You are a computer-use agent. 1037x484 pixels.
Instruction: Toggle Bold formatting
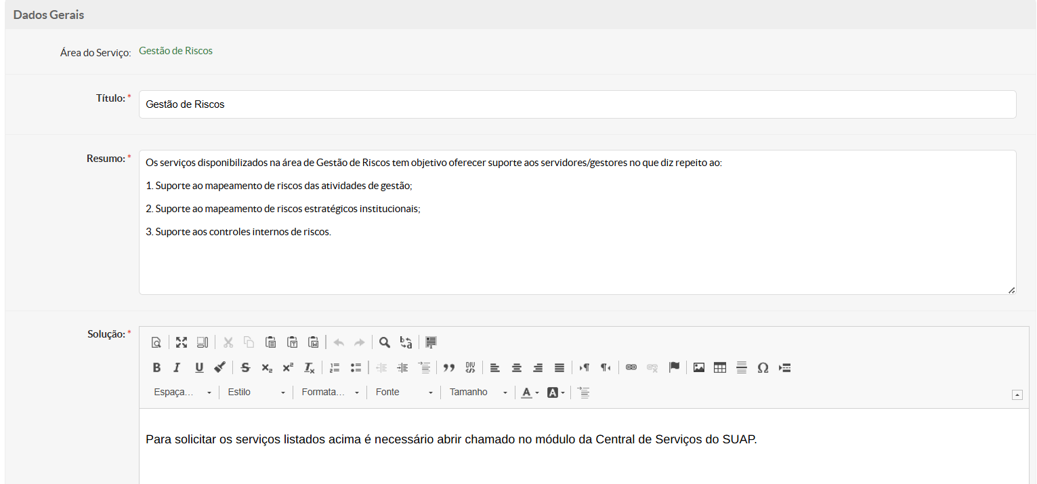[156, 367]
